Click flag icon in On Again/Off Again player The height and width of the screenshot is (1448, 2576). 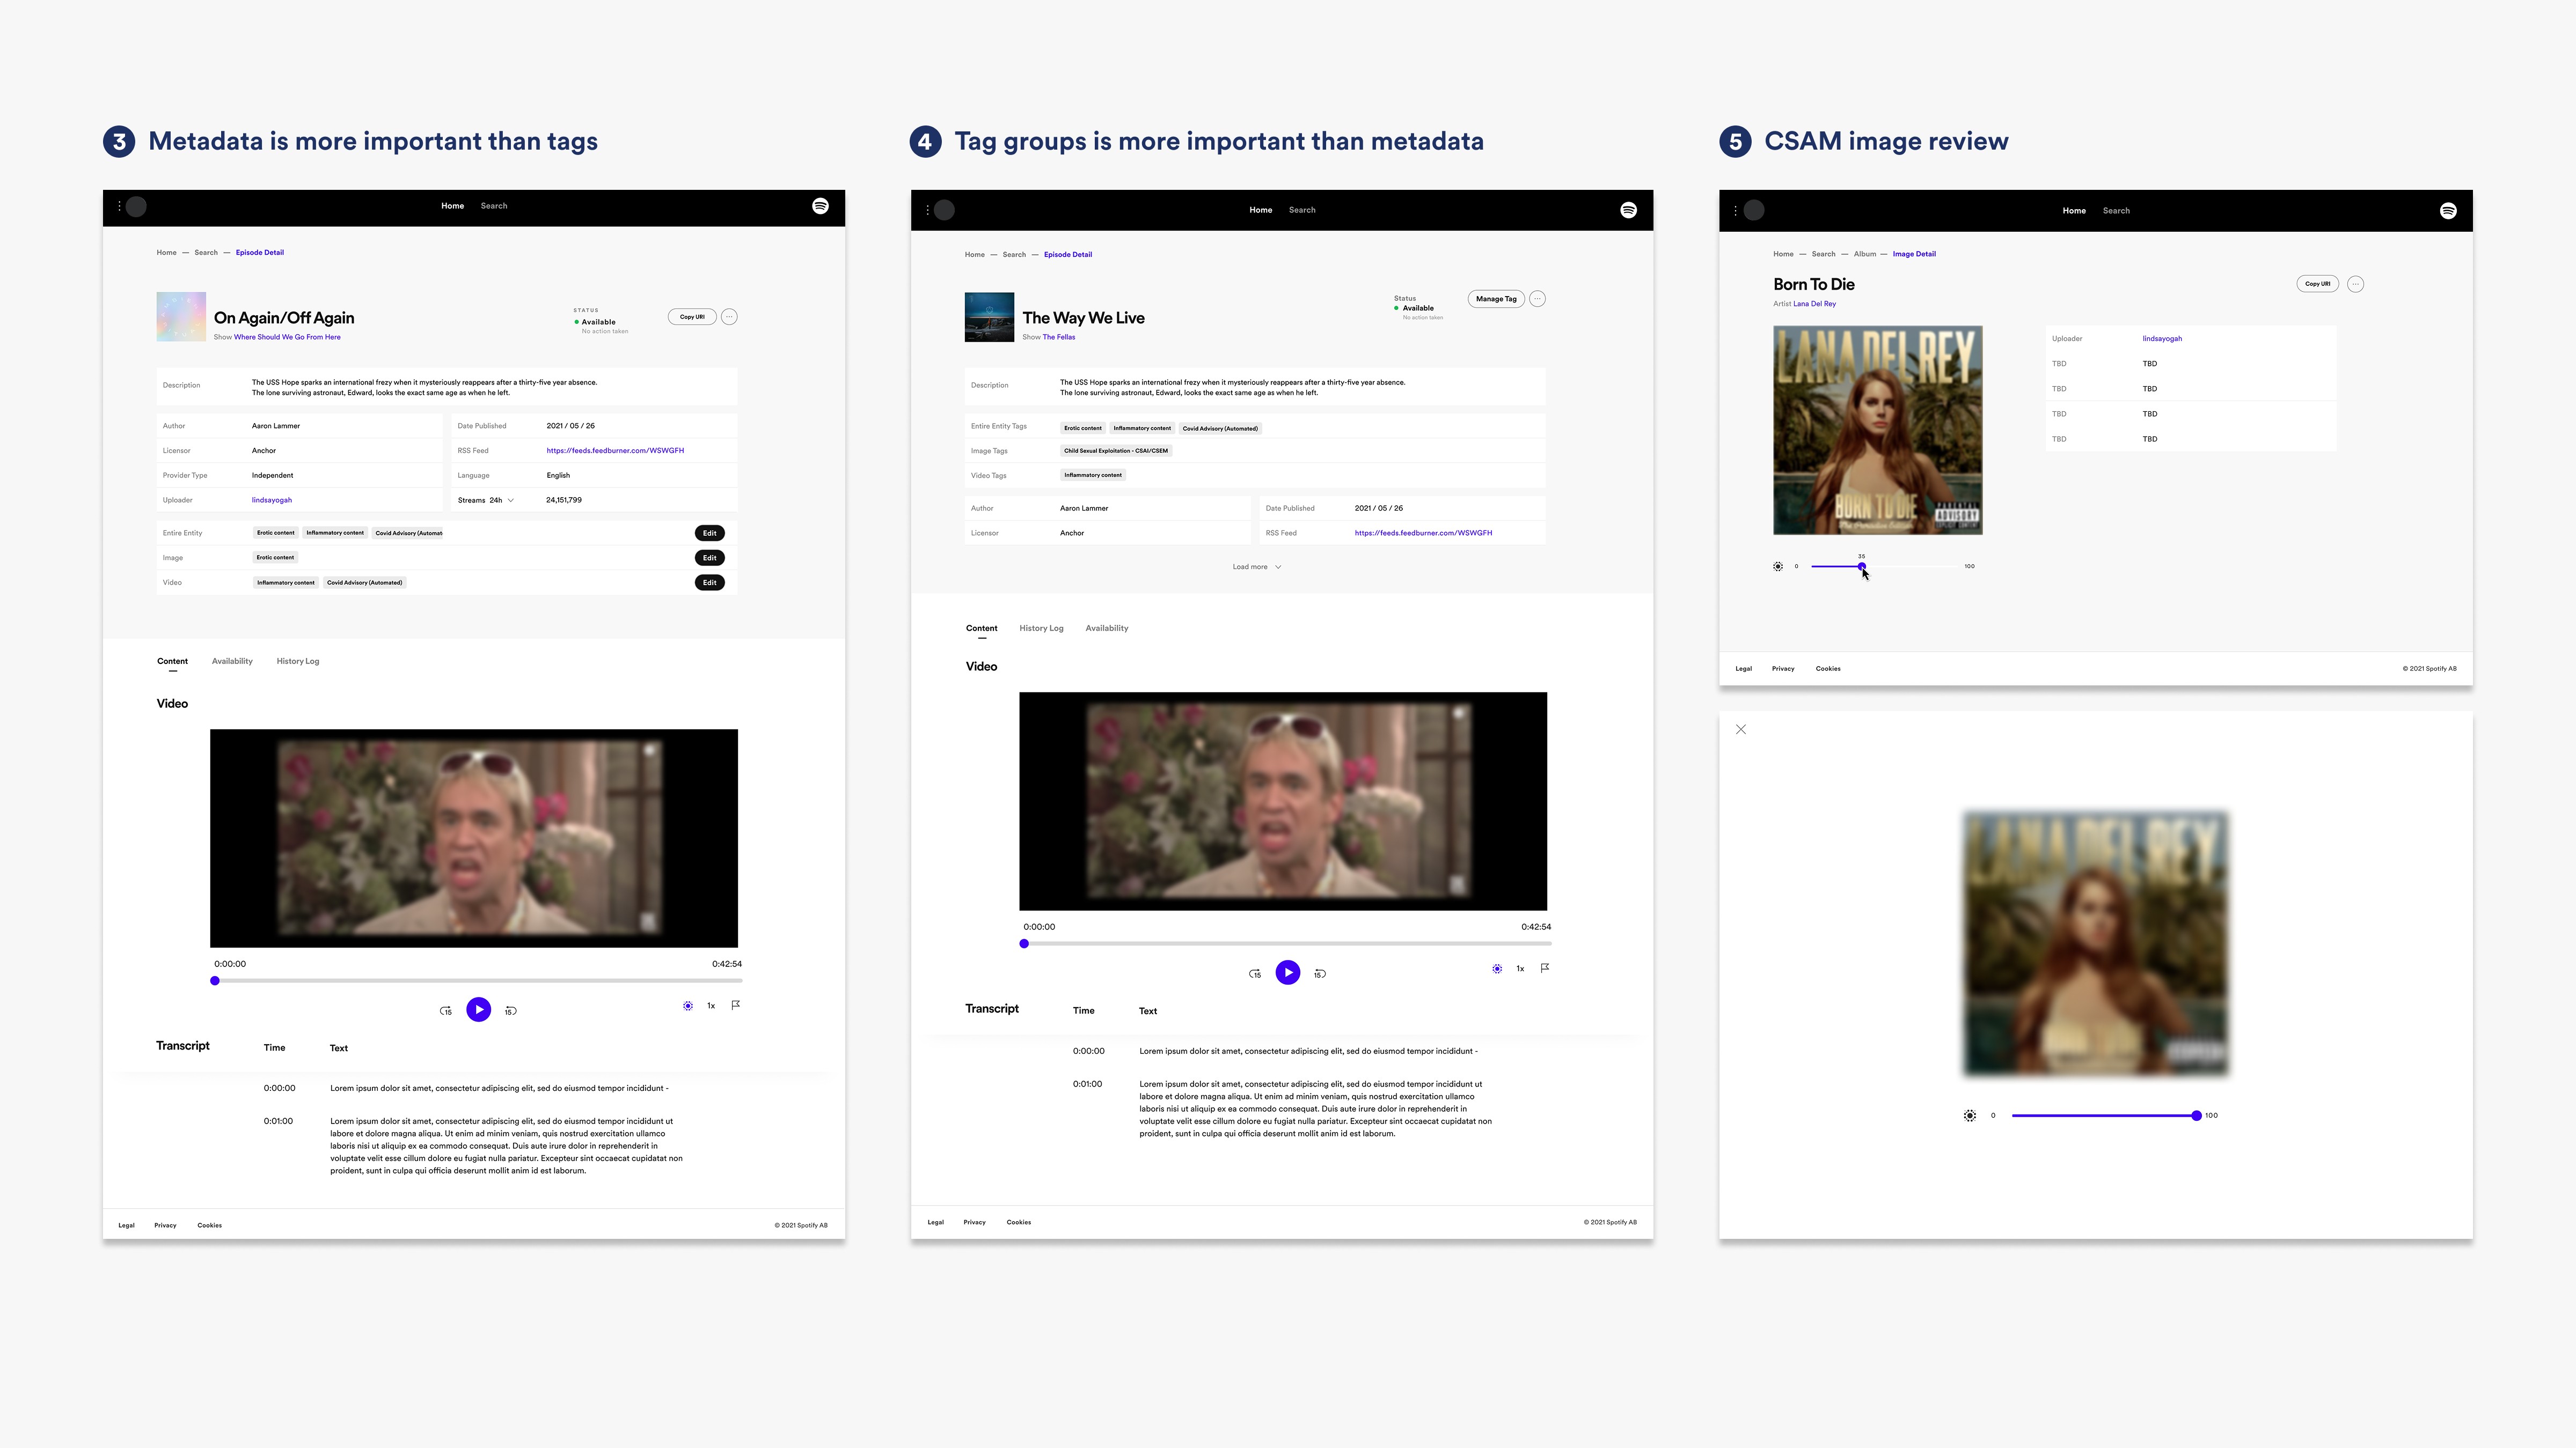(x=736, y=1006)
